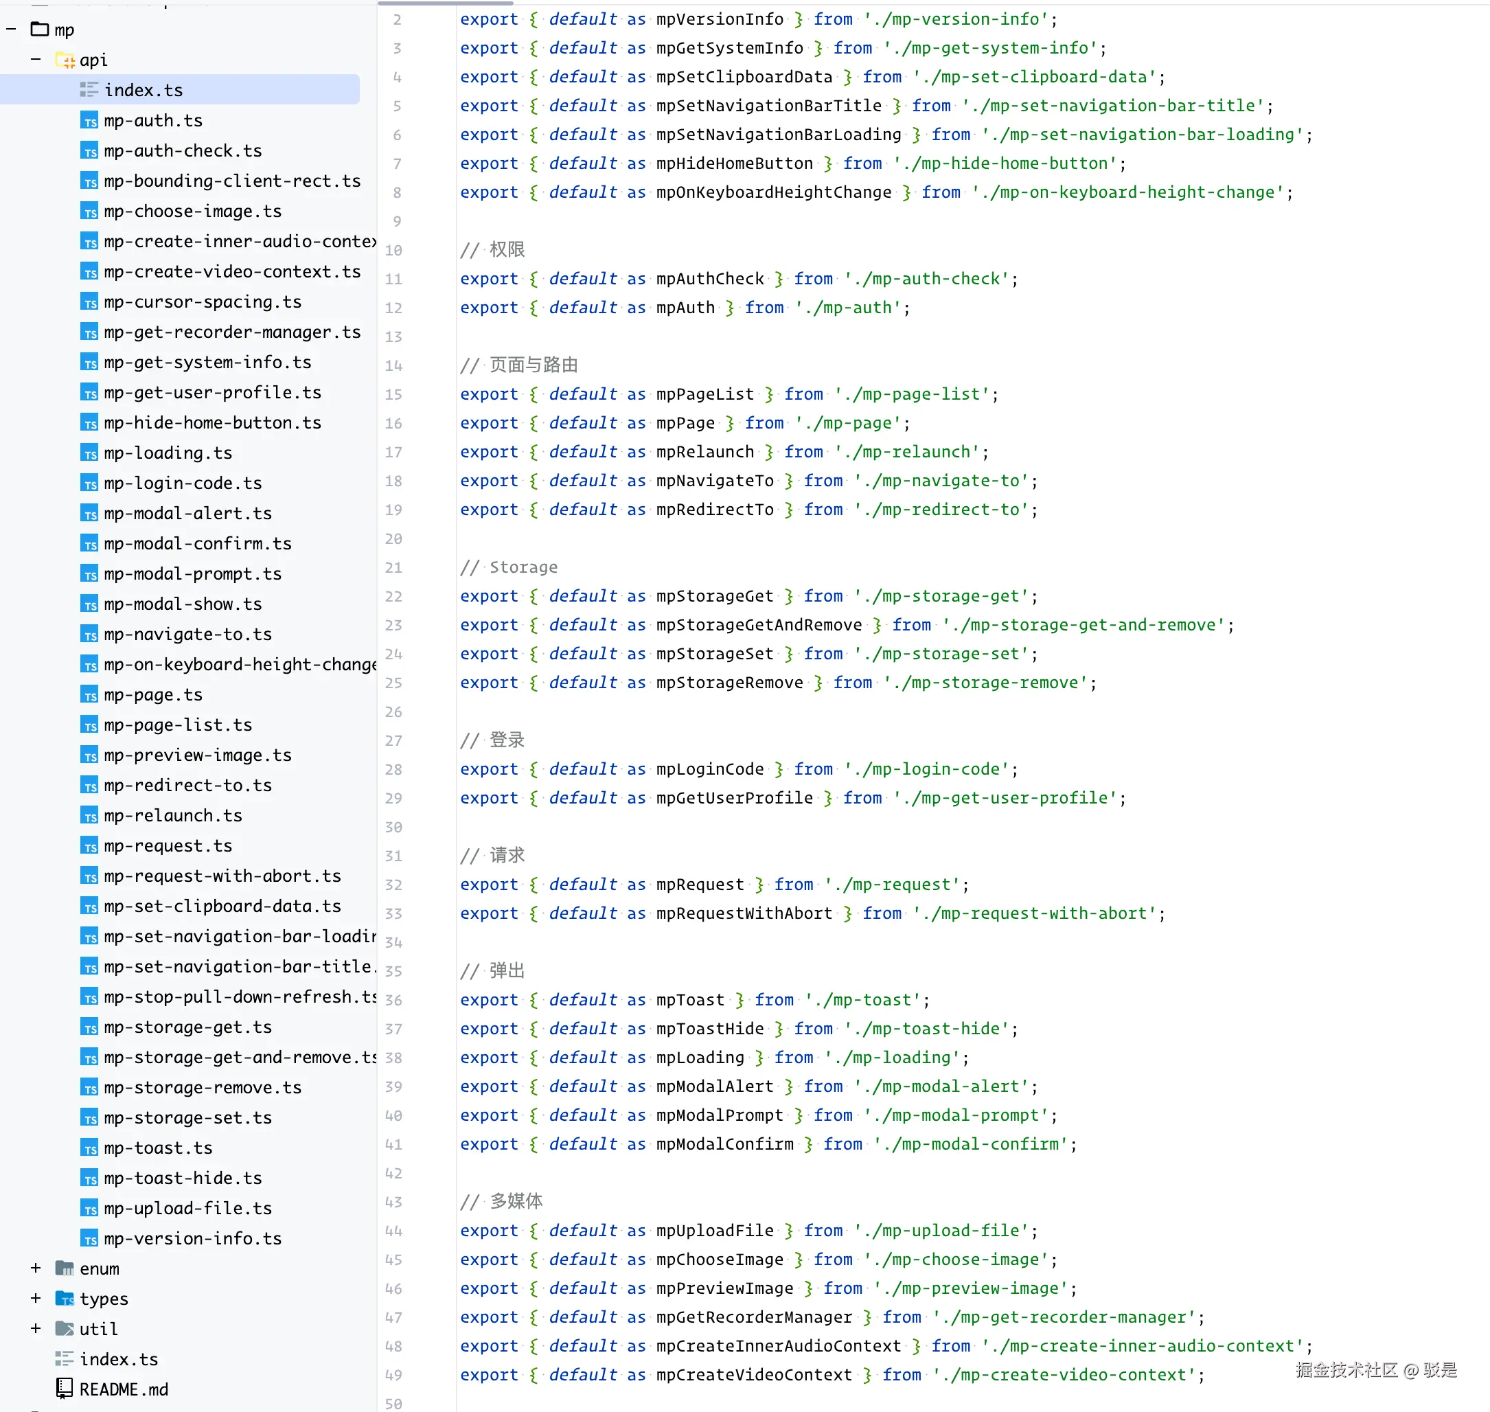Click the '// Storage' comment line
The image size is (1490, 1412).
[x=509, y=567]
